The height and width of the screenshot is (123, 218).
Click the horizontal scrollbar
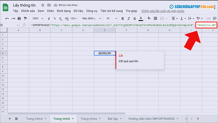tap(67, 113)
